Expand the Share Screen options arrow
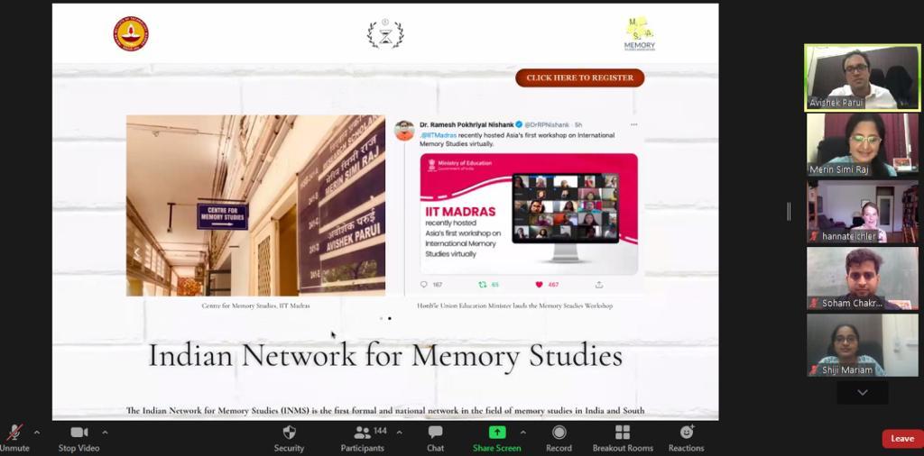 tap(524, 432)
